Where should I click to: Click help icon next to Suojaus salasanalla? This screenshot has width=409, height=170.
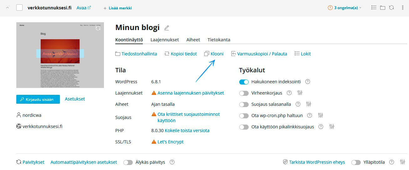(x=298, y=104)
